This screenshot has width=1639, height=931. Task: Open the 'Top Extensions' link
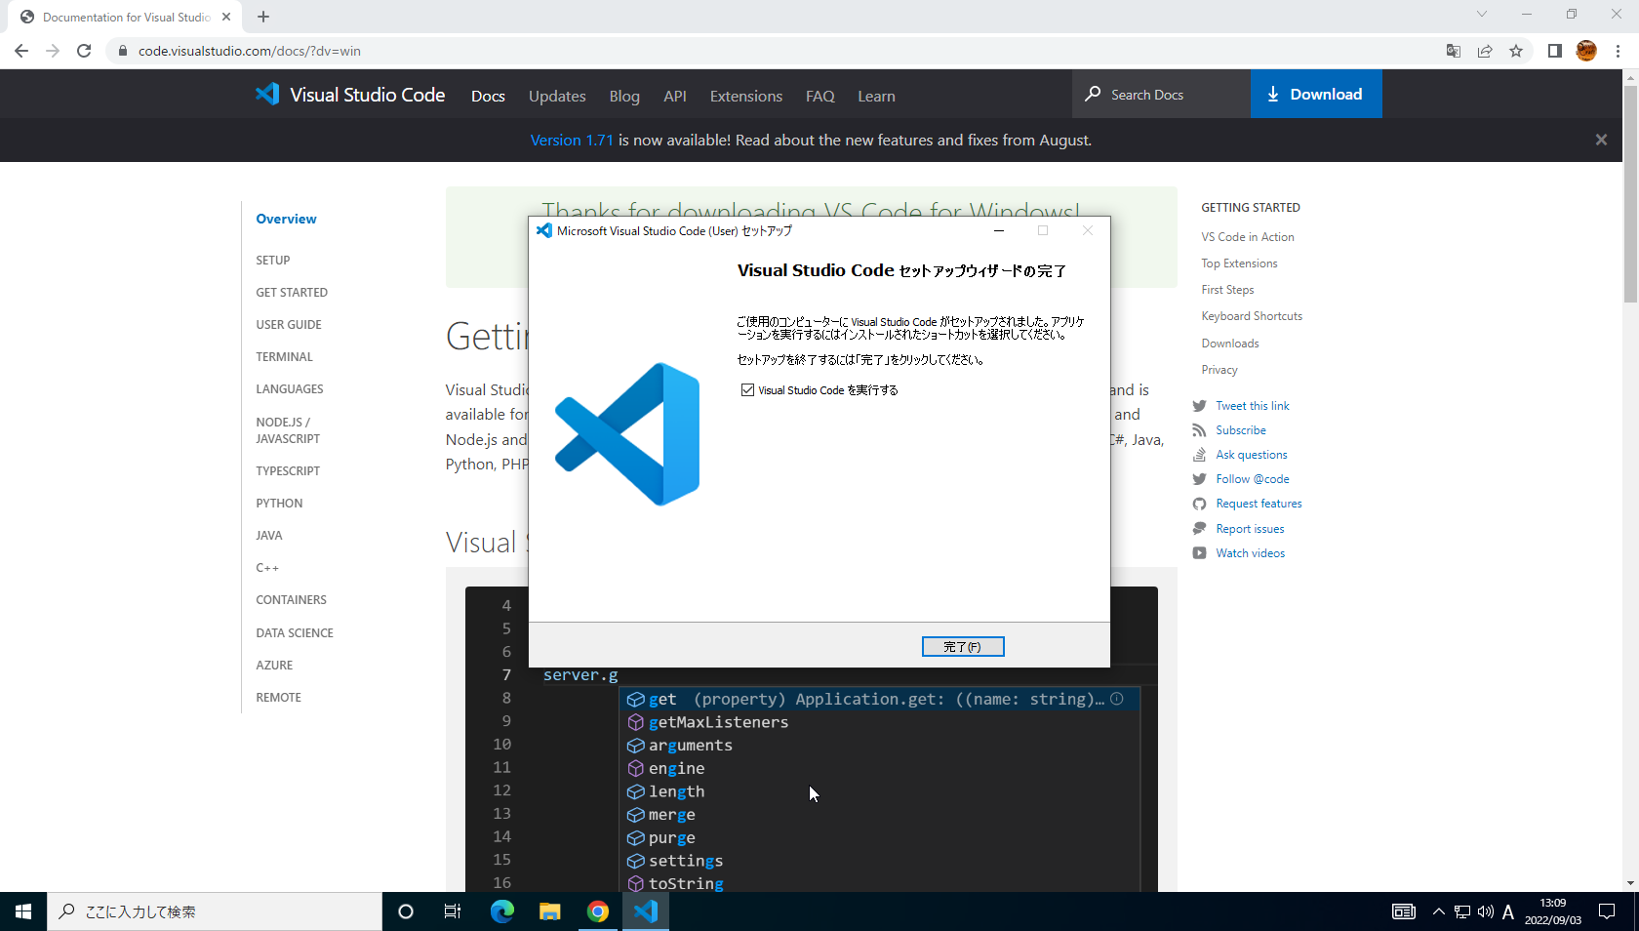[x=1239, y=263]
